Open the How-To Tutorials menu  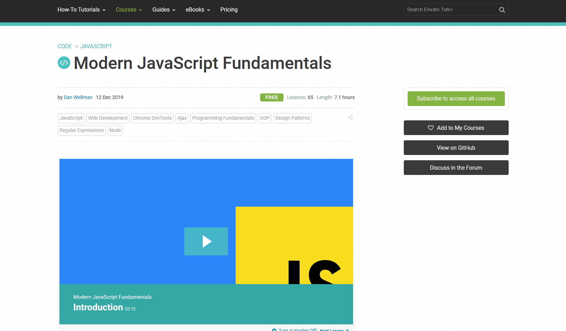tap(79, 9)
